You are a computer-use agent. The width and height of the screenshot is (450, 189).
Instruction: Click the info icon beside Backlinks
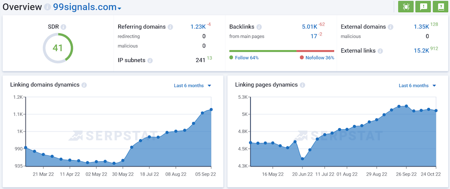(x=259, y=27)
